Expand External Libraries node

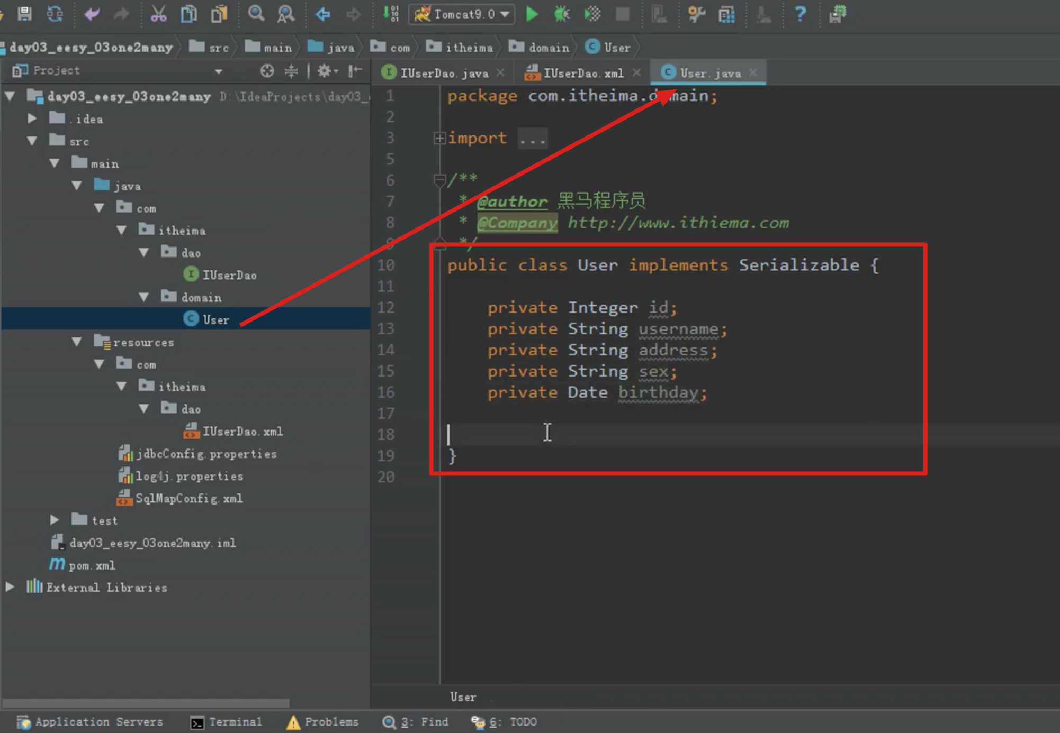point(10,587)
